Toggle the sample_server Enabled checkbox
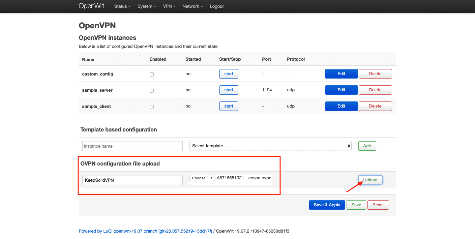475x239 pixels. pos(152,91)
